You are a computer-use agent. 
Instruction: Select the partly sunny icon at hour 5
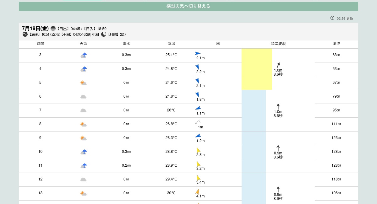click(x=83, y=83)
